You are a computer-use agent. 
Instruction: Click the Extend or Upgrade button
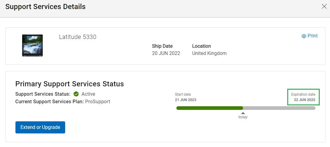tap(40, 127)
